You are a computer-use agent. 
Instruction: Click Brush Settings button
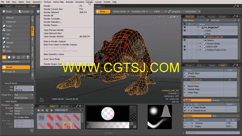click(x=24, y=98)
